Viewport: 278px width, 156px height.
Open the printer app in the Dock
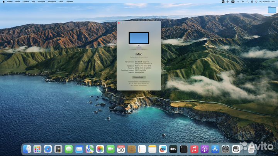click(236, 149)
